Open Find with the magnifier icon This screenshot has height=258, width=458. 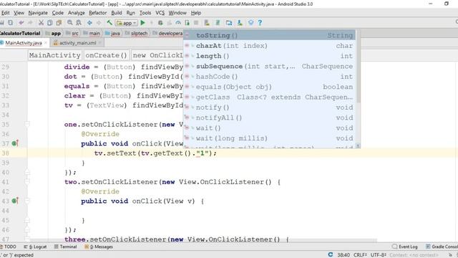tap(70, 22)
